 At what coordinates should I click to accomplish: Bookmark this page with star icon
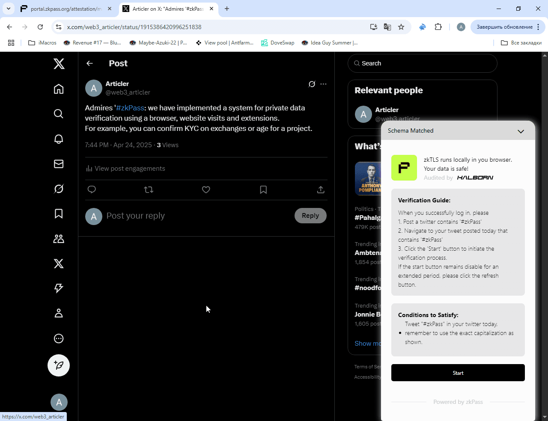(x=401, y=27)
